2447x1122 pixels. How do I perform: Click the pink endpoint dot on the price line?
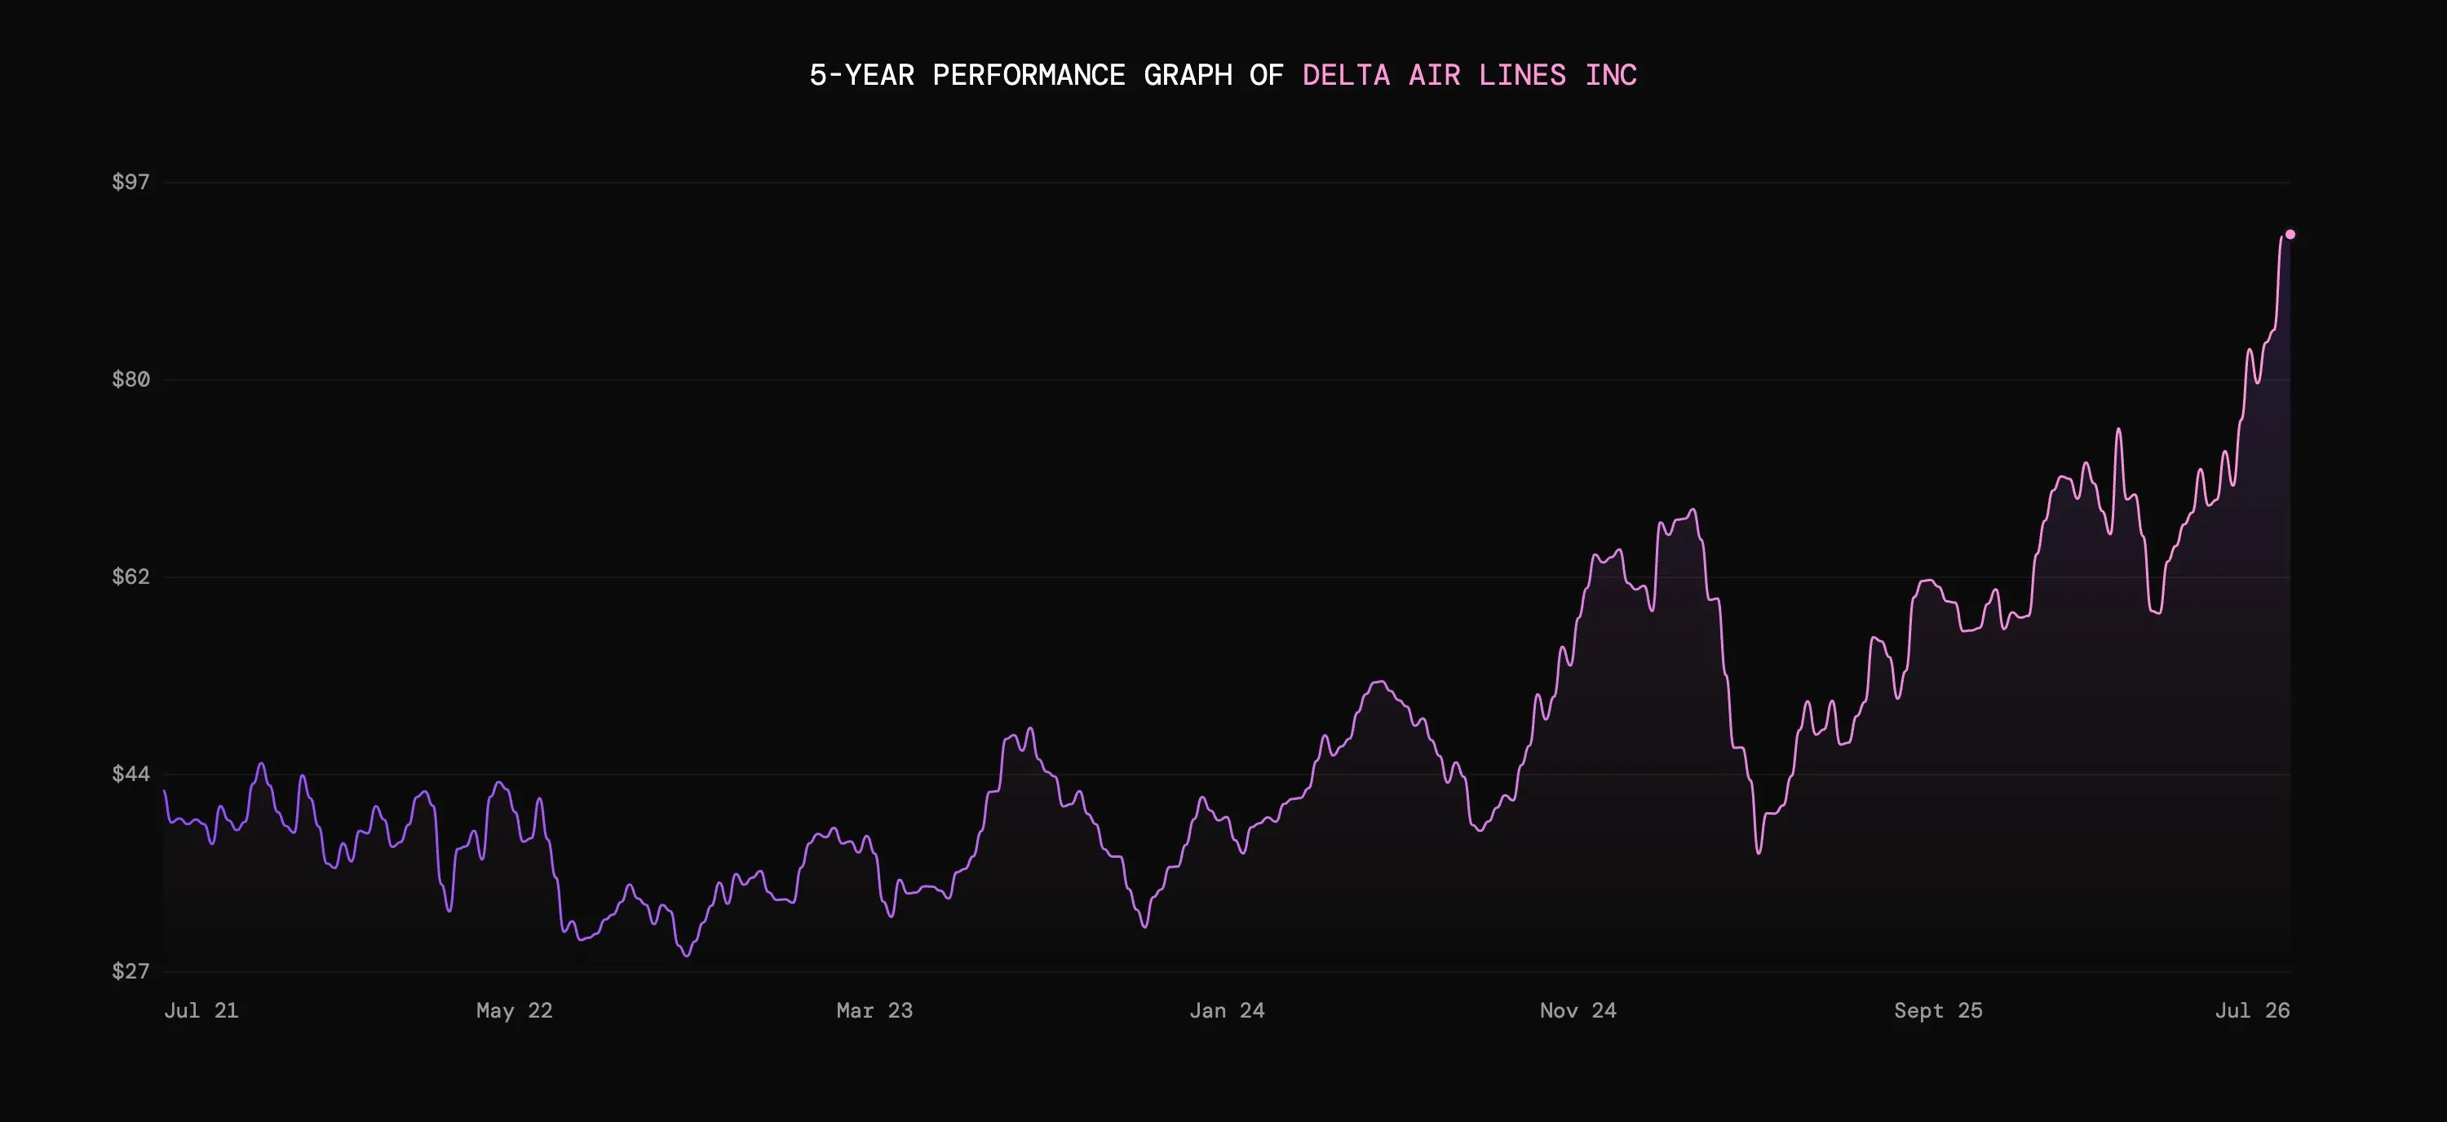pyautogui.click(x=2290, y=235)
